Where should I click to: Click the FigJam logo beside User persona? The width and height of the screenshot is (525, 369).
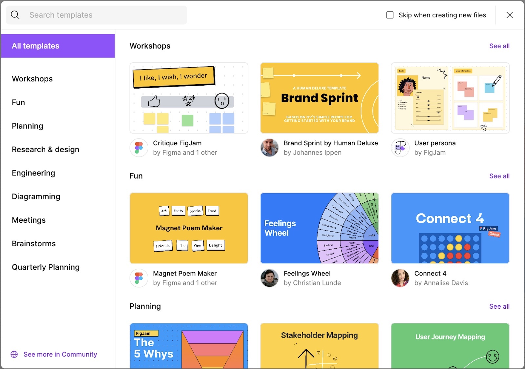[x=400, y=148]
